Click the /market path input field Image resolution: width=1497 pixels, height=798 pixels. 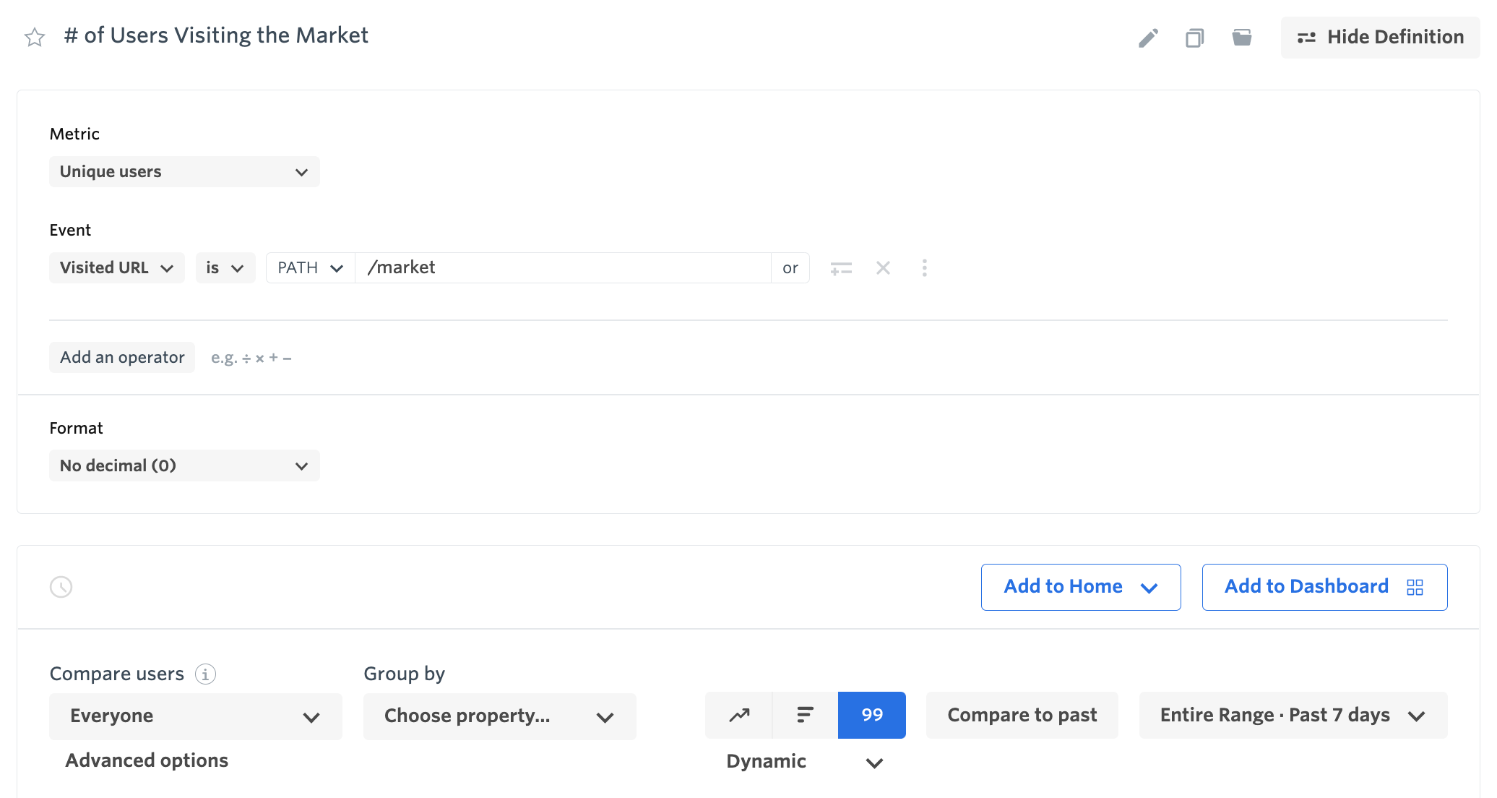click(x=564, y=268)
